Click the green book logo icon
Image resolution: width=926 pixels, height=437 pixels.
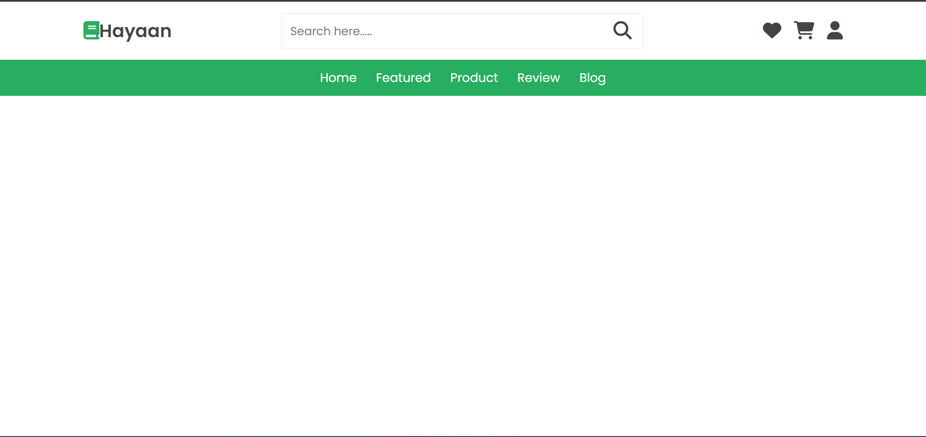91,30
